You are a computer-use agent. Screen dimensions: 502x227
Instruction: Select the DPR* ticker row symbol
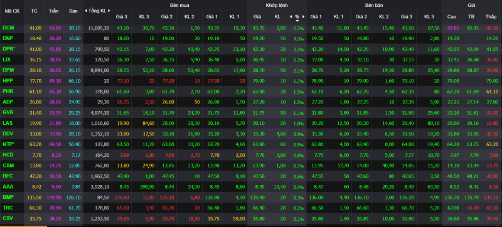click(x=9, y=49)
